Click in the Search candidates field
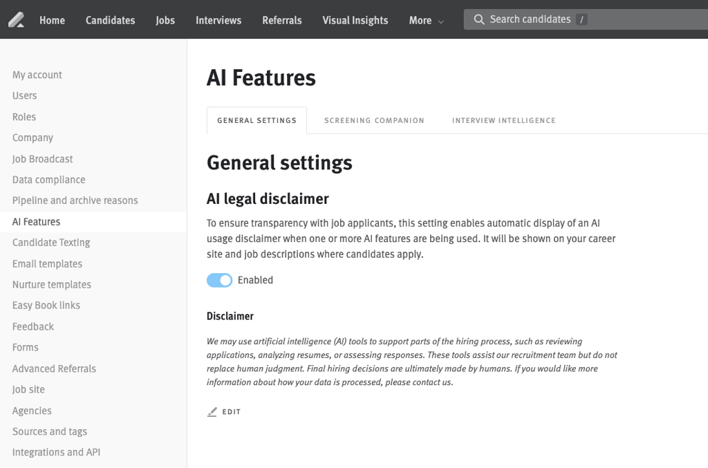 click(588, 19)
